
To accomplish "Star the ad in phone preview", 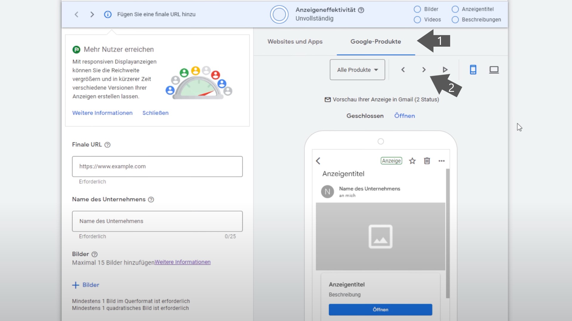I will point(412,161).
